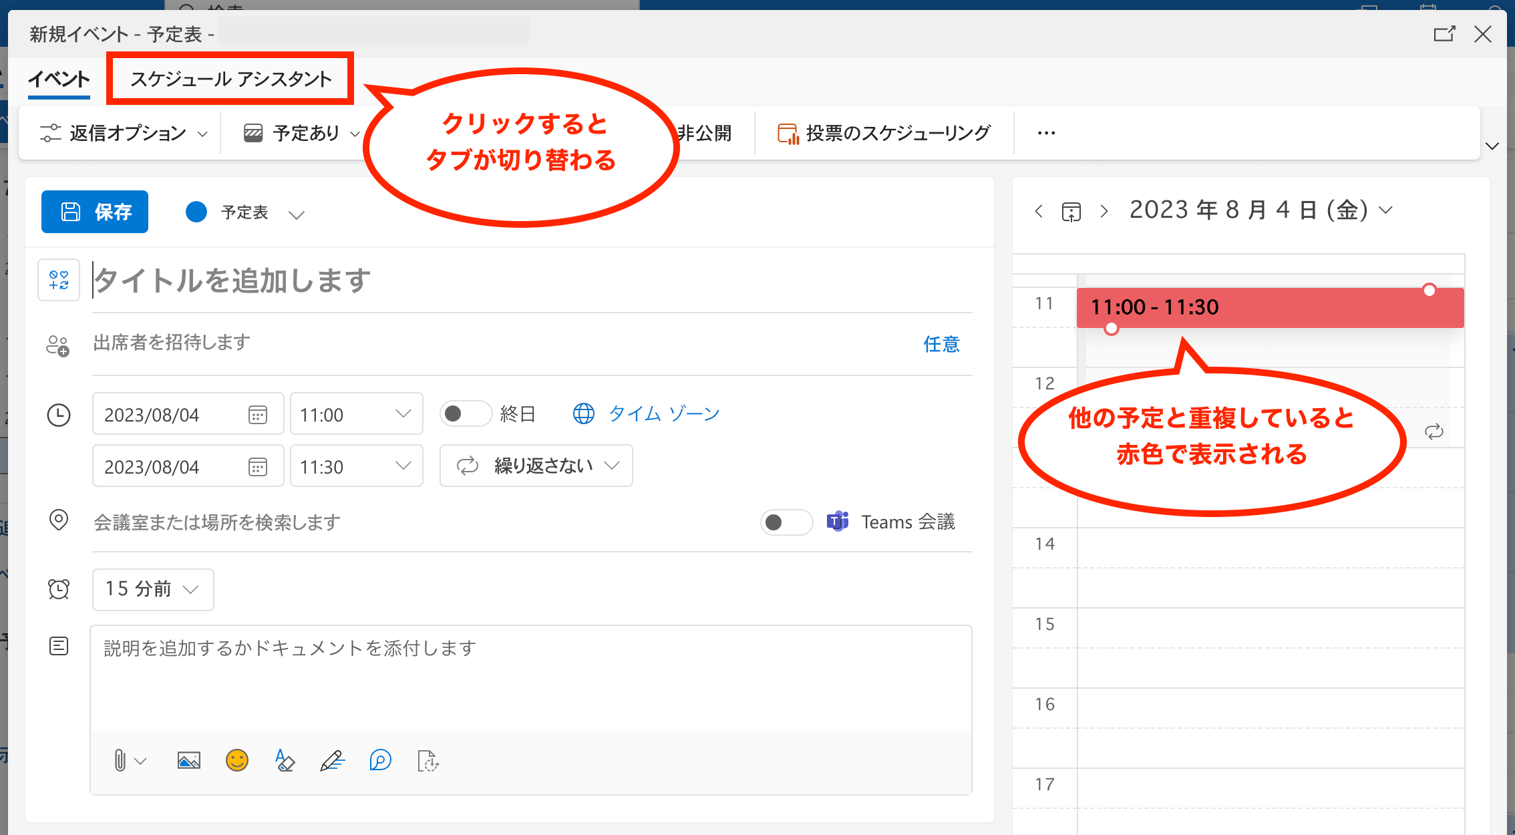Viewport: 1515px width, 835px height.
Task: Enable the Teams 会議 toggle
Action: point(786,522)
